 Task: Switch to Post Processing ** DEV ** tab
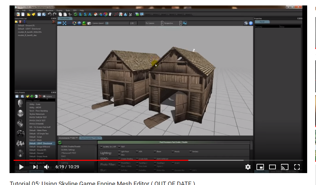(x=90, y=138)
